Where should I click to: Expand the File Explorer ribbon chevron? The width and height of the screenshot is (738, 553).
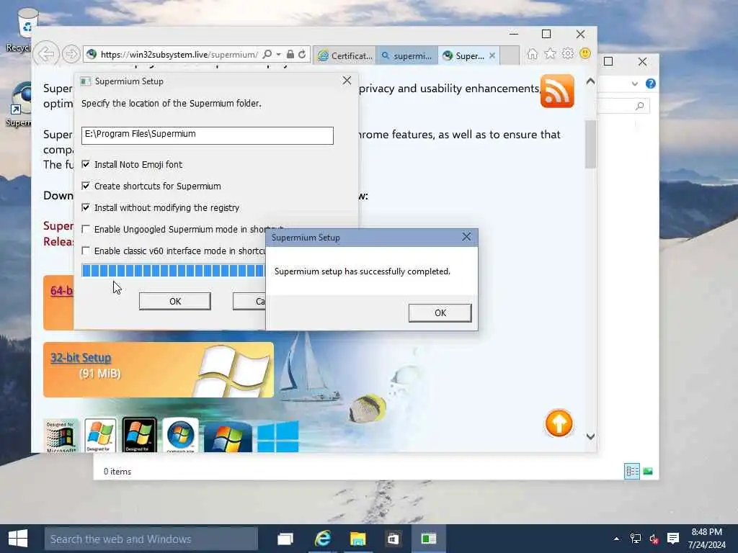click(x=634, y=84)
